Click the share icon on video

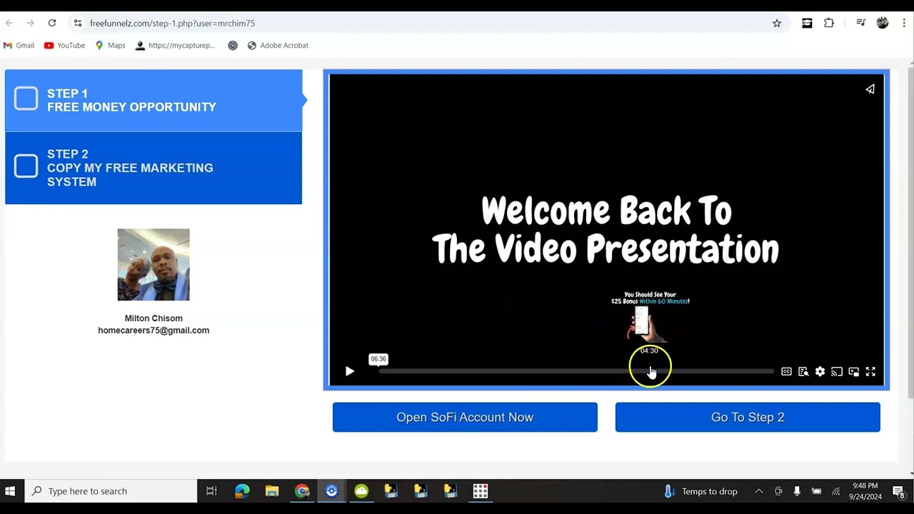(x=870, y=89)
